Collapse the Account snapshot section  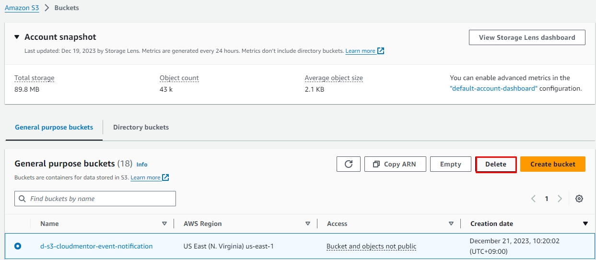(x=17, y=37)
